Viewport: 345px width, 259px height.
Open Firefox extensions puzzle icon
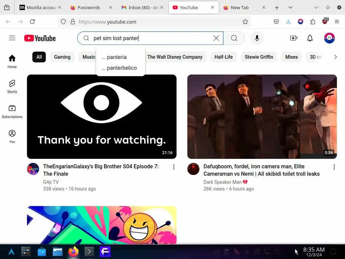tap(313, 22)
